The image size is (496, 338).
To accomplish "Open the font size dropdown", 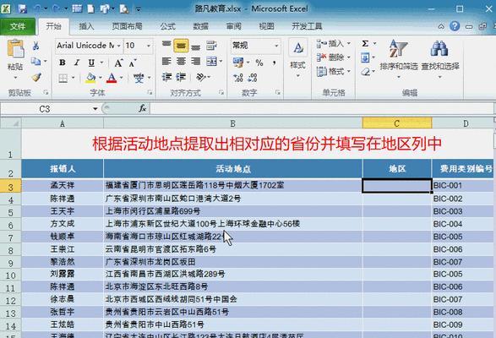I will (149, 46).
